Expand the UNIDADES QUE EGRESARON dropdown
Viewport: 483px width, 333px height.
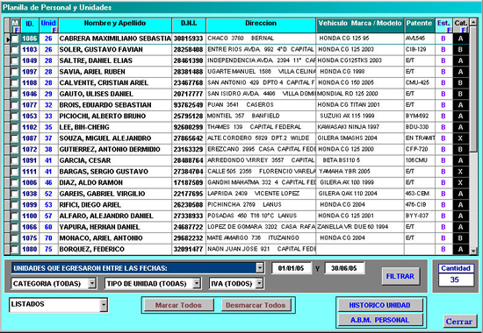pyautogui.click(x=260, y=268)
